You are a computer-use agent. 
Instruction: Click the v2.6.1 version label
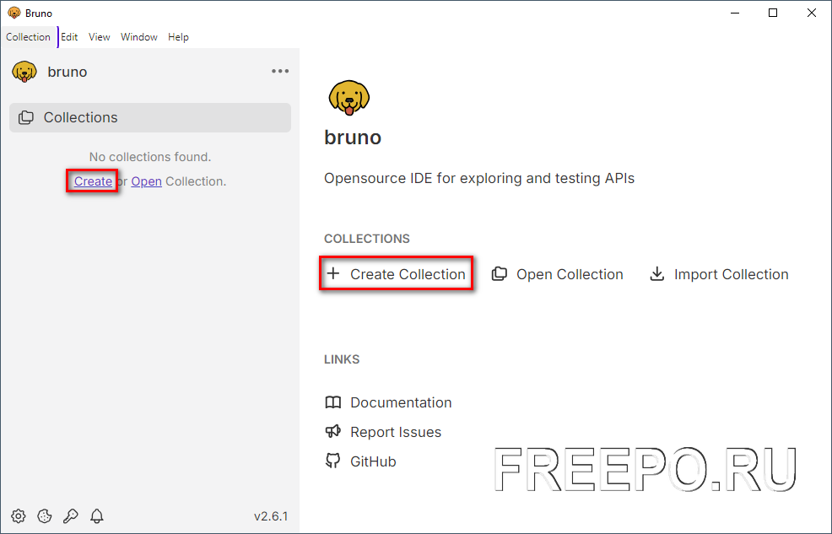tap(271, 516)
